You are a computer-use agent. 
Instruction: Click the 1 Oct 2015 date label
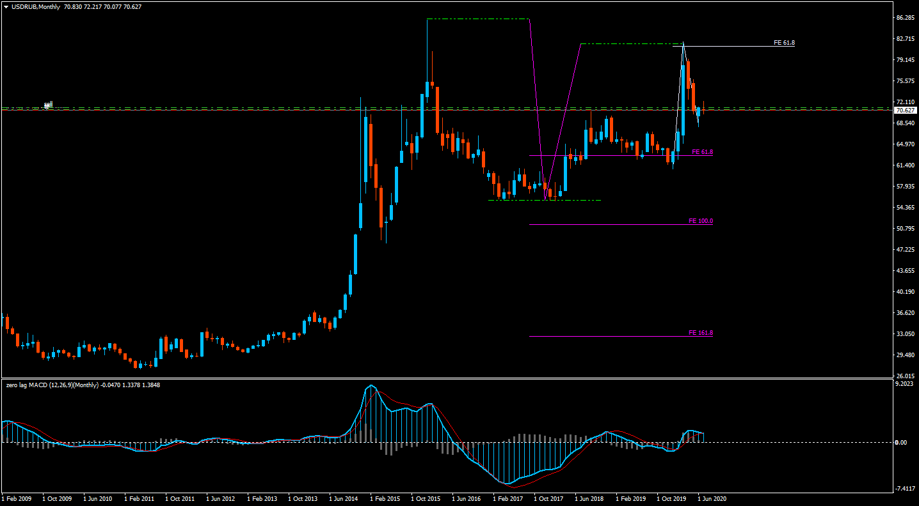(426, 498)
